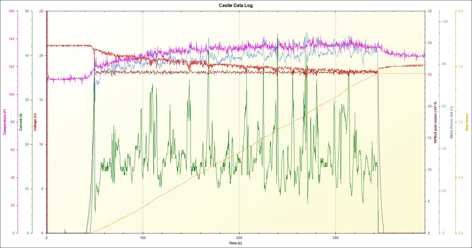Click the 'Time (s)' axis label
472x248 pixels.
(x=235, y=243)
